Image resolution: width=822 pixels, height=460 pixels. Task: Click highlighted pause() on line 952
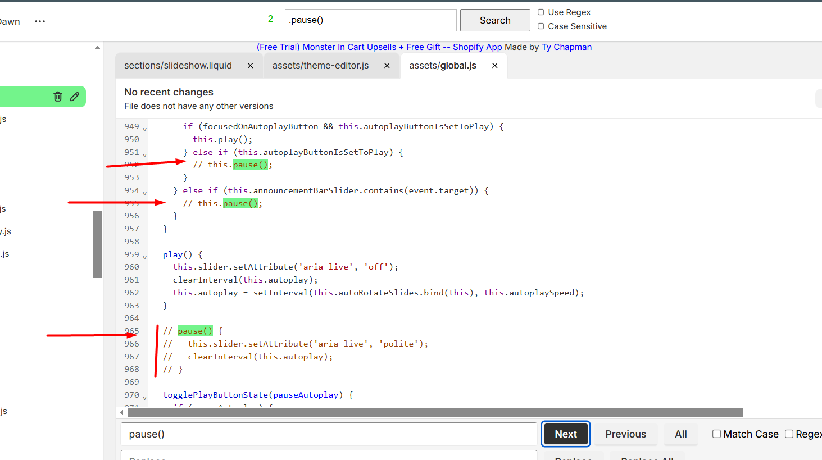251,165
